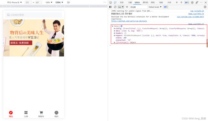Image resolution: width=208 pixels, height=121 pixels.
Task: Clear the console with the circle-slash icon
Action: click(115, 7)
